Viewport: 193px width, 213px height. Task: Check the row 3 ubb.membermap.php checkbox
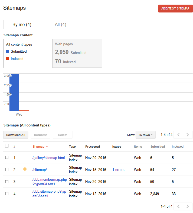coord(7,182)
